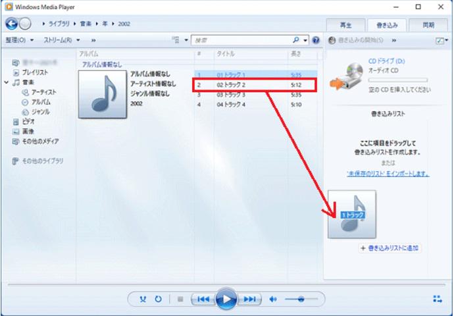The height and width of the screenshot is (316, 454).
Task: Select the album art thumbnail
Action: [x=103, y=94]
